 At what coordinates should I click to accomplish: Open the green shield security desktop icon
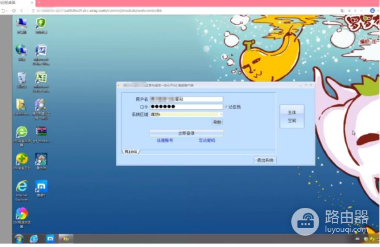tap(41, 25)
